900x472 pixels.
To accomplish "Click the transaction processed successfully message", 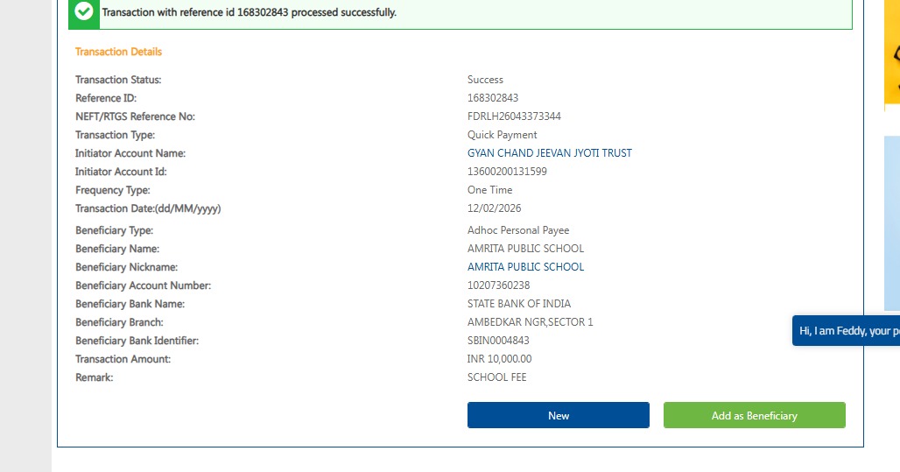I will tap(249, 12).
